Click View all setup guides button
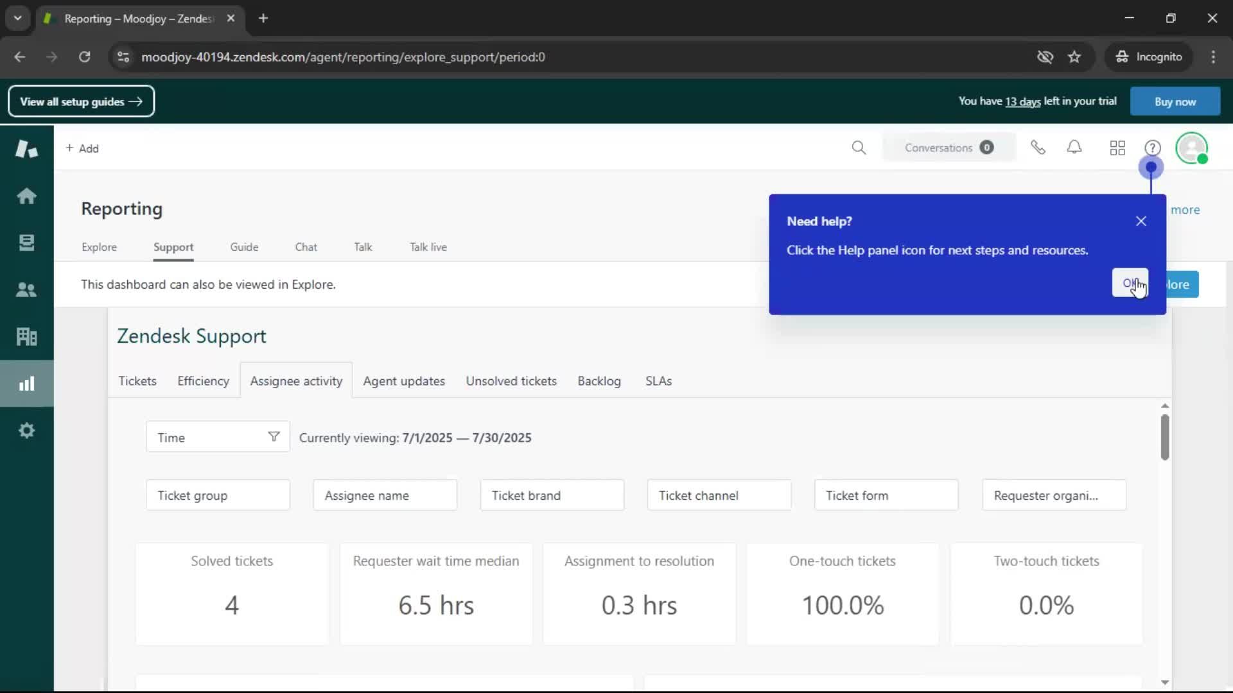 tap(81, 101)
